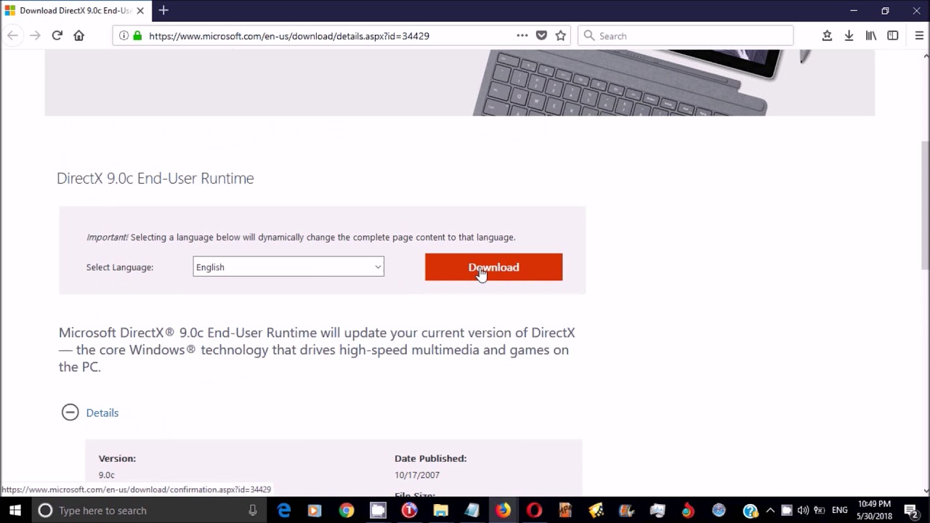The image size is (930, 523).
Task: Open Google Chrome from the taskbar
Action: click(347, 511)
